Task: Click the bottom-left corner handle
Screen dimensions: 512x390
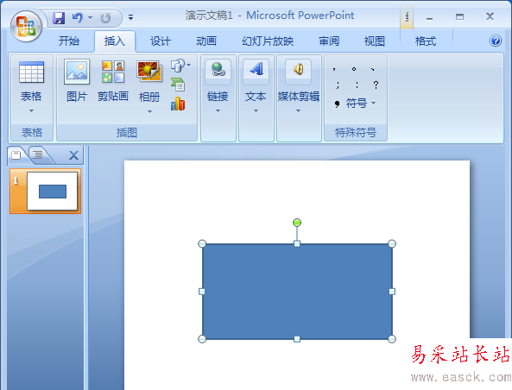Action: [202, 339]
